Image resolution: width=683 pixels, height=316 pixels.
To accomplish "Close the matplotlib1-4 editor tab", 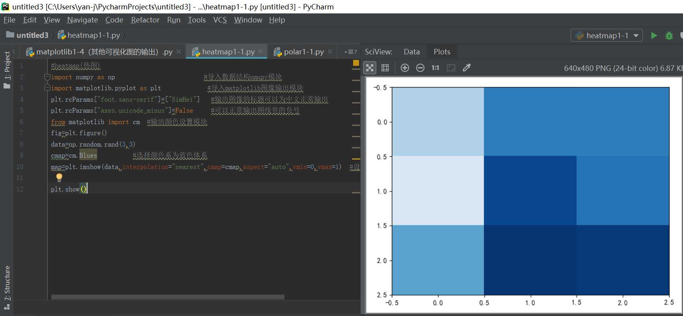I will pos(179,52).
